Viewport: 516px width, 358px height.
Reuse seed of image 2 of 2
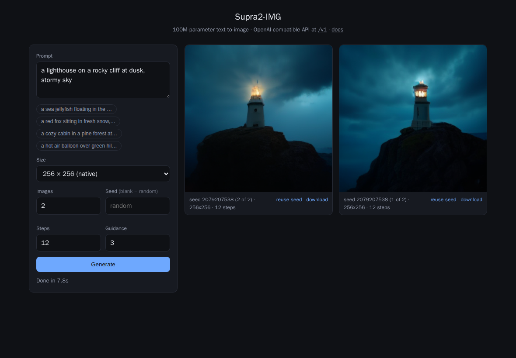pos(289,200)
